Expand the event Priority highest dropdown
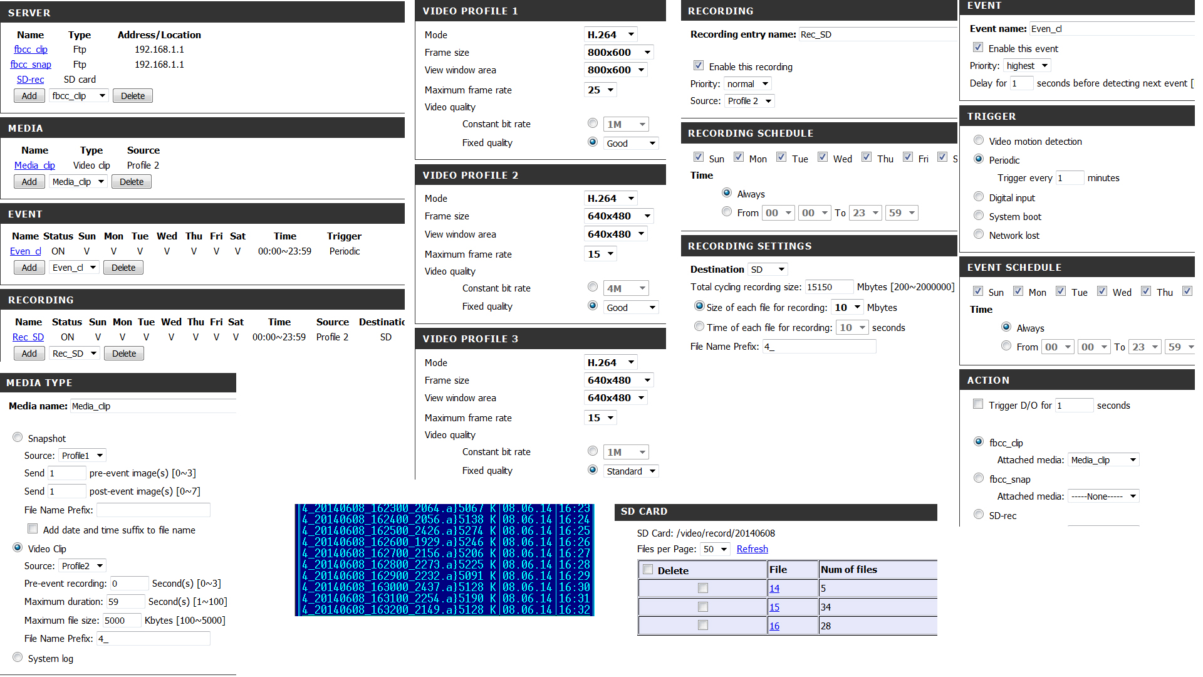 click(x=1026, y=66)
